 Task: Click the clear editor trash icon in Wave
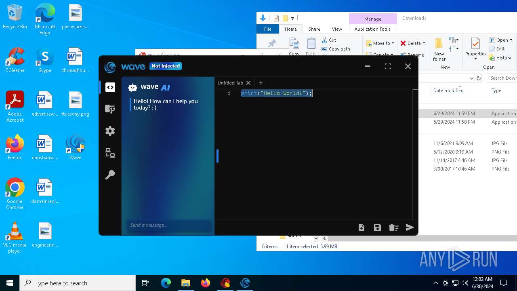pos(394,228)
